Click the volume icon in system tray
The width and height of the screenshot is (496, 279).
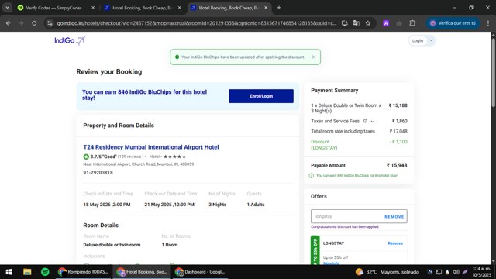point(456,272)
